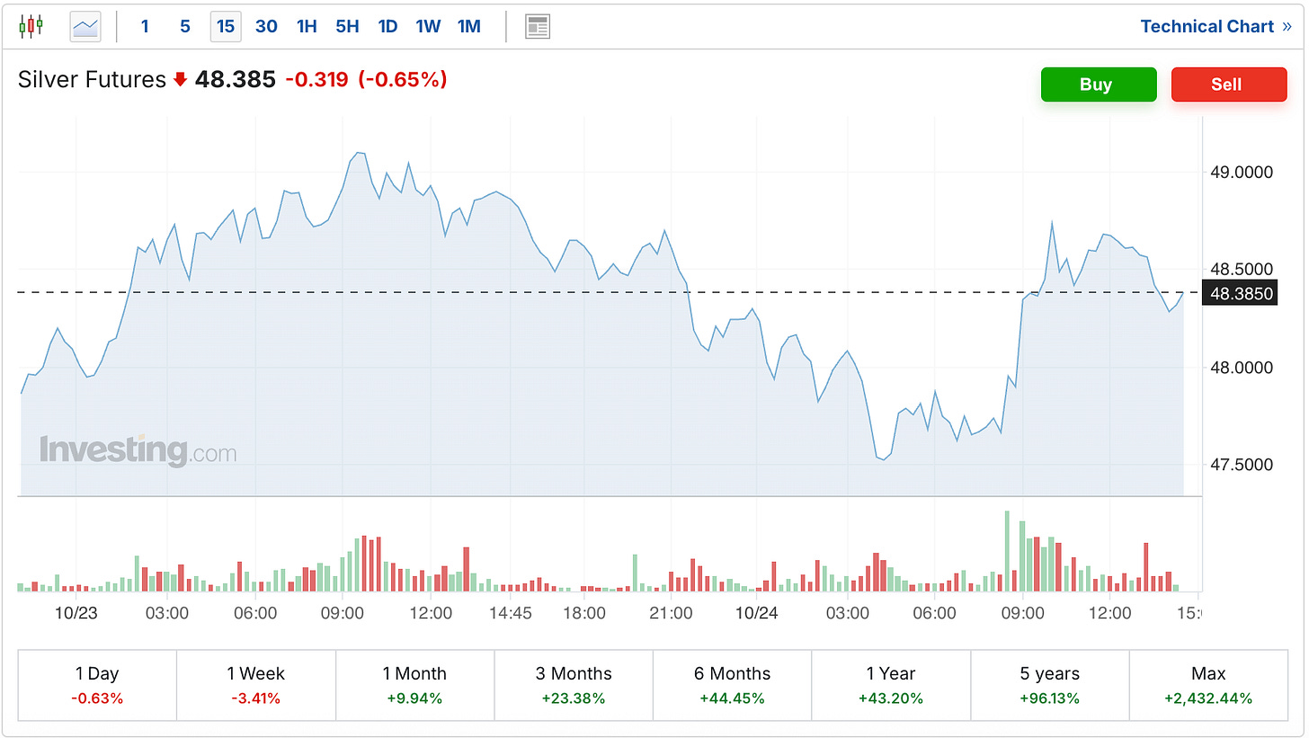Open the news overlay icon
The width and height of the screenshot is (1309, 738).
click(538, 27)
